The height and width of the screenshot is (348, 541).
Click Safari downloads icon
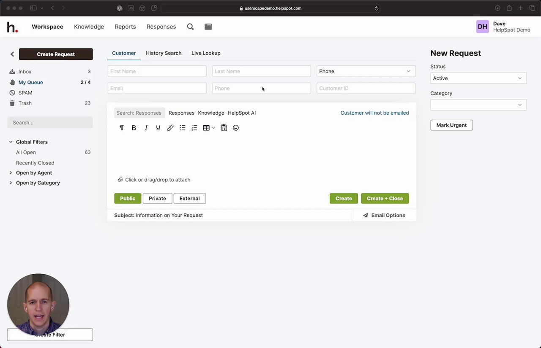pos(497,8)
